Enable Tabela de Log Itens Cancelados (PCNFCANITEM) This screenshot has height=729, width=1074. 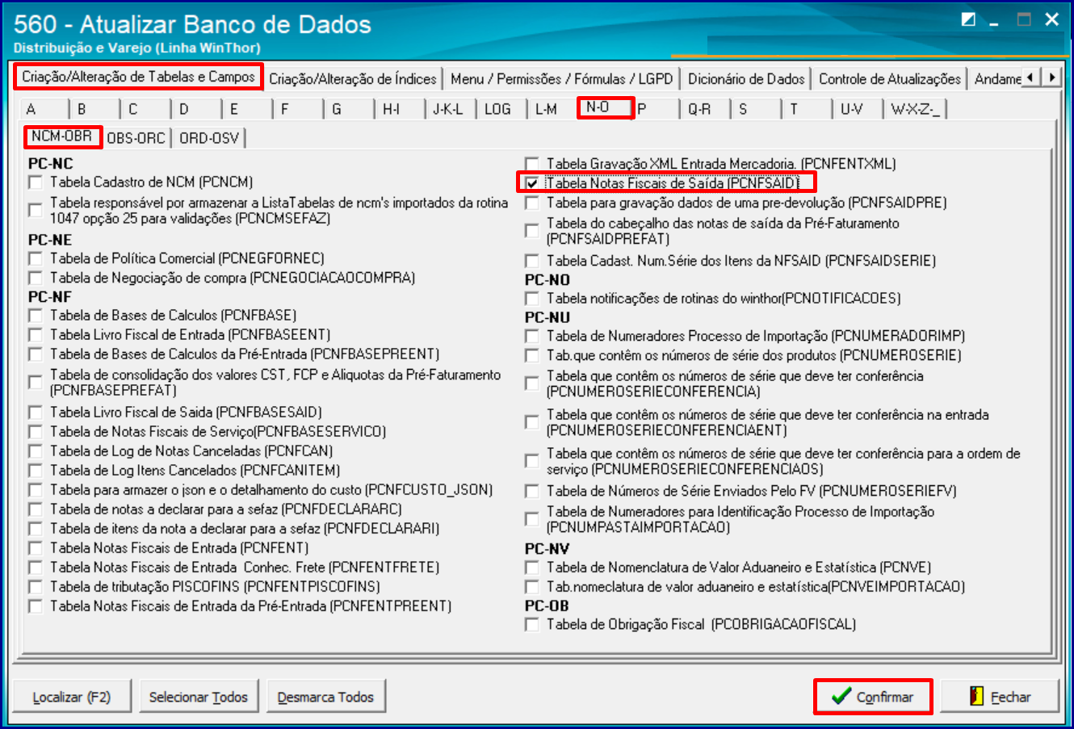tap(36, 471)
